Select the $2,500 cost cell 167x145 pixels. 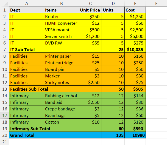(135, 30)
